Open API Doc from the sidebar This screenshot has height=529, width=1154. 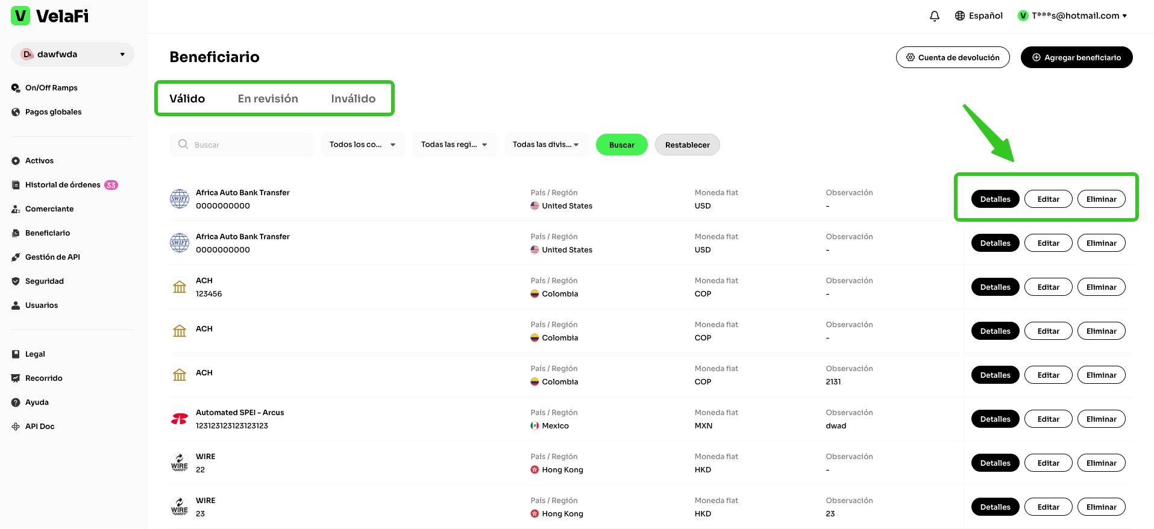pos(40,427)
